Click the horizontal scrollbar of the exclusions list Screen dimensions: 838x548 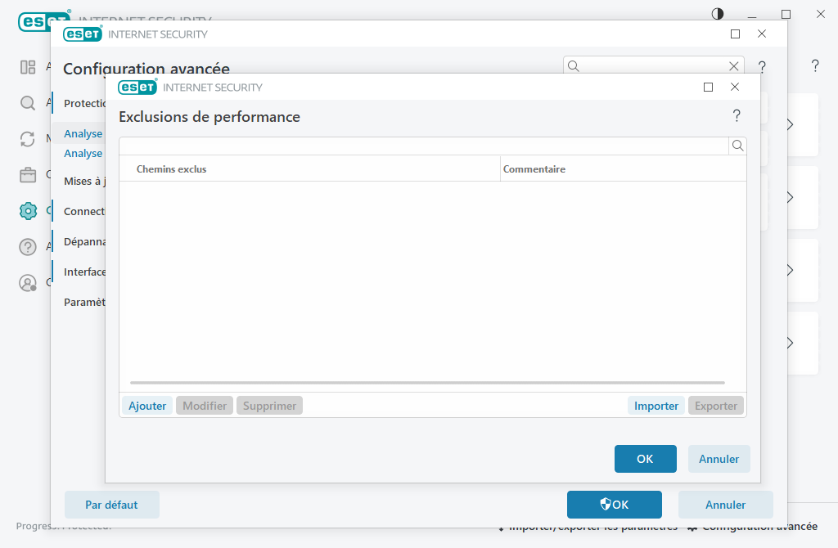427,383
